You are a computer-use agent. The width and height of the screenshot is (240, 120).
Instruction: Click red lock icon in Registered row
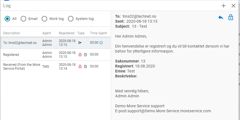pyautogui.click(x=80, y=54)
